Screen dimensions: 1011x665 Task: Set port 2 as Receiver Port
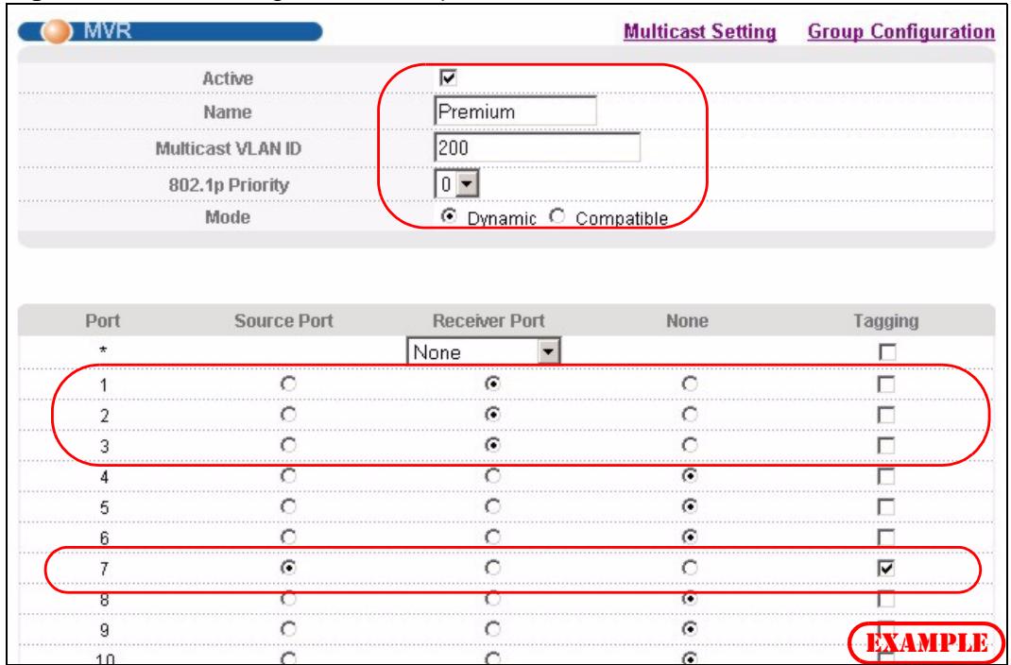(493, 415)
